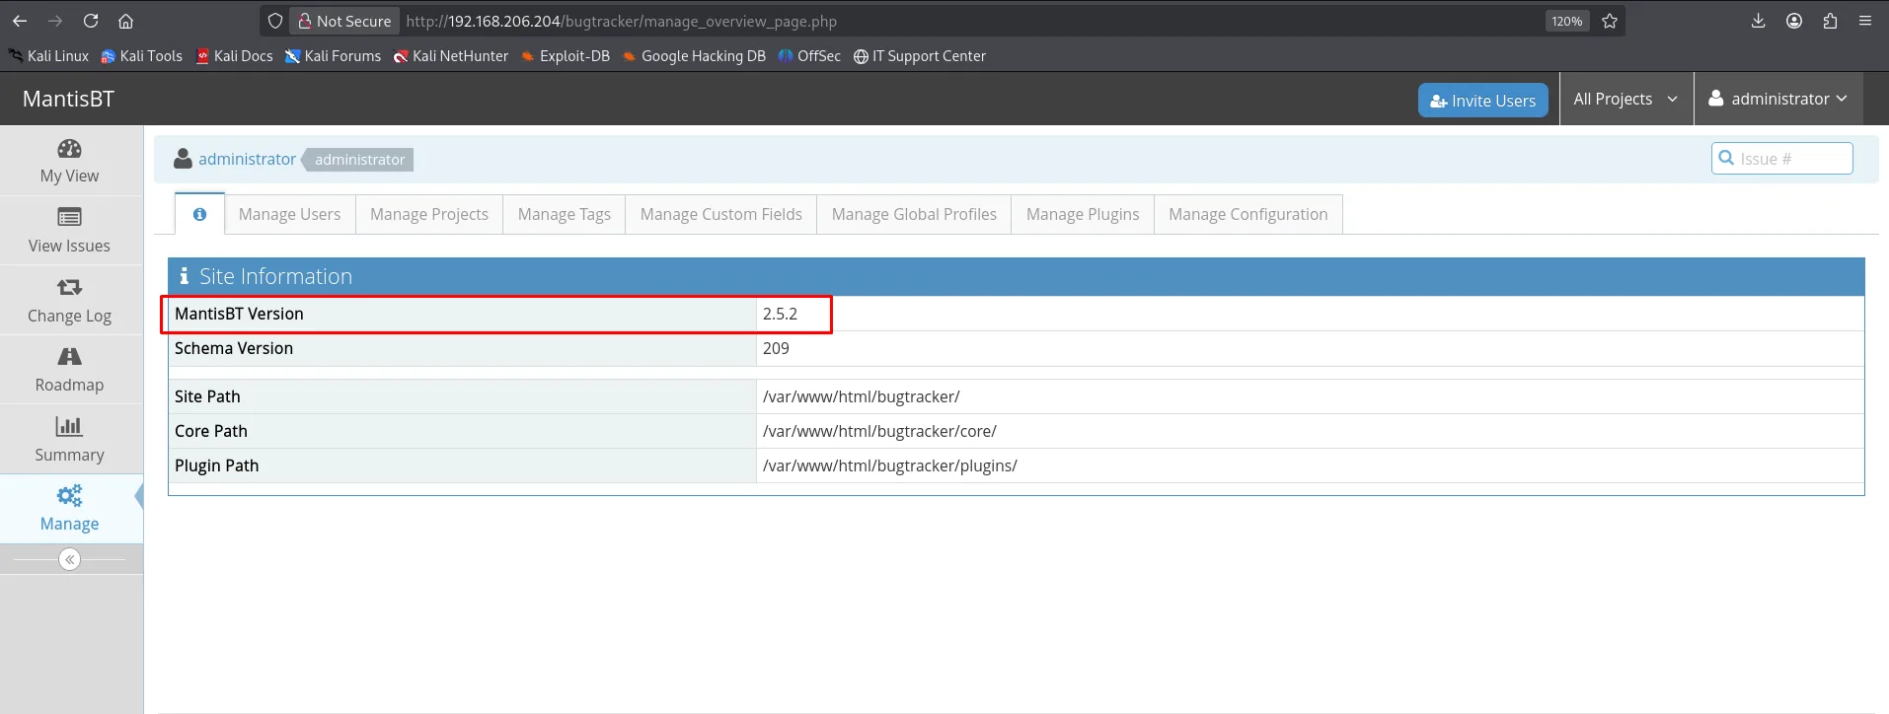The height and width of the screenshot is (714, 1889).
Task: Open the browser application menu
Action: [x=1865, y=21]
